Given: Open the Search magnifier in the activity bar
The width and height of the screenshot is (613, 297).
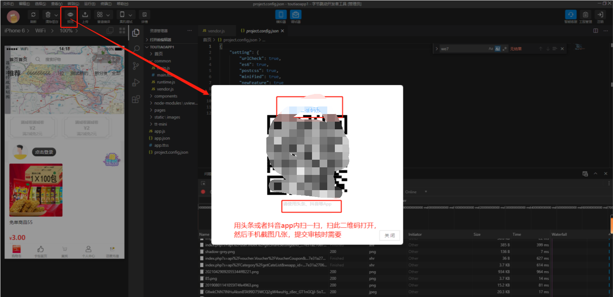Looking at the screenshot, I should (x=136, y=49).
